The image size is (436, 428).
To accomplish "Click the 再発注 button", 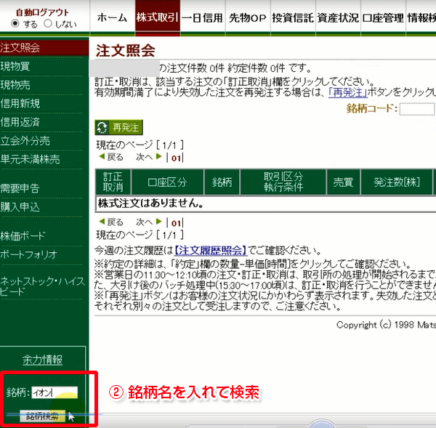I will (118, 127).
